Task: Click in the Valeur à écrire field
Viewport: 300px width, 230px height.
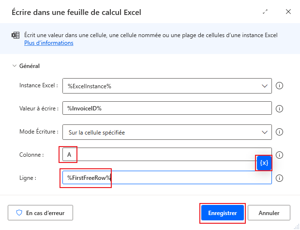Action: (x=167, y=108)
